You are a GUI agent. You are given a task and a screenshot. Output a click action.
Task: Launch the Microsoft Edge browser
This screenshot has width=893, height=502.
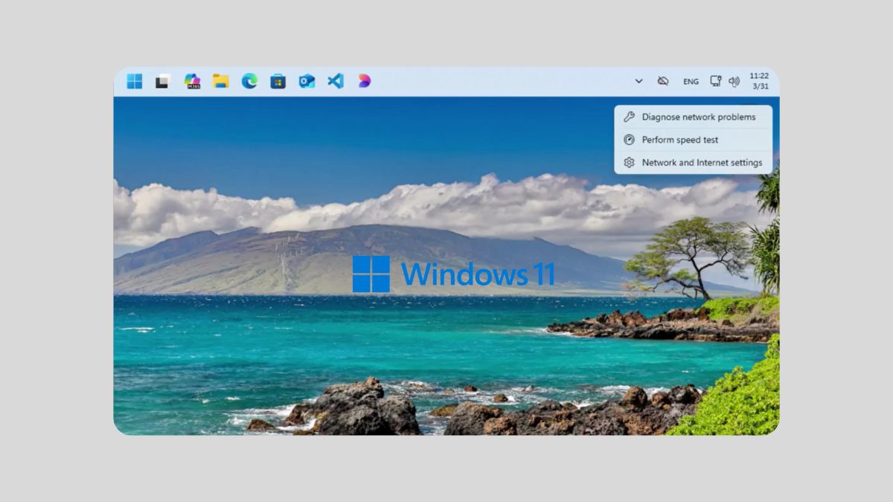tap(249, 81)
